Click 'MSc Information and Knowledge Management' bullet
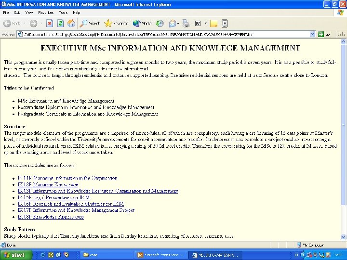 pyautogui.click(x=66, y=101)
